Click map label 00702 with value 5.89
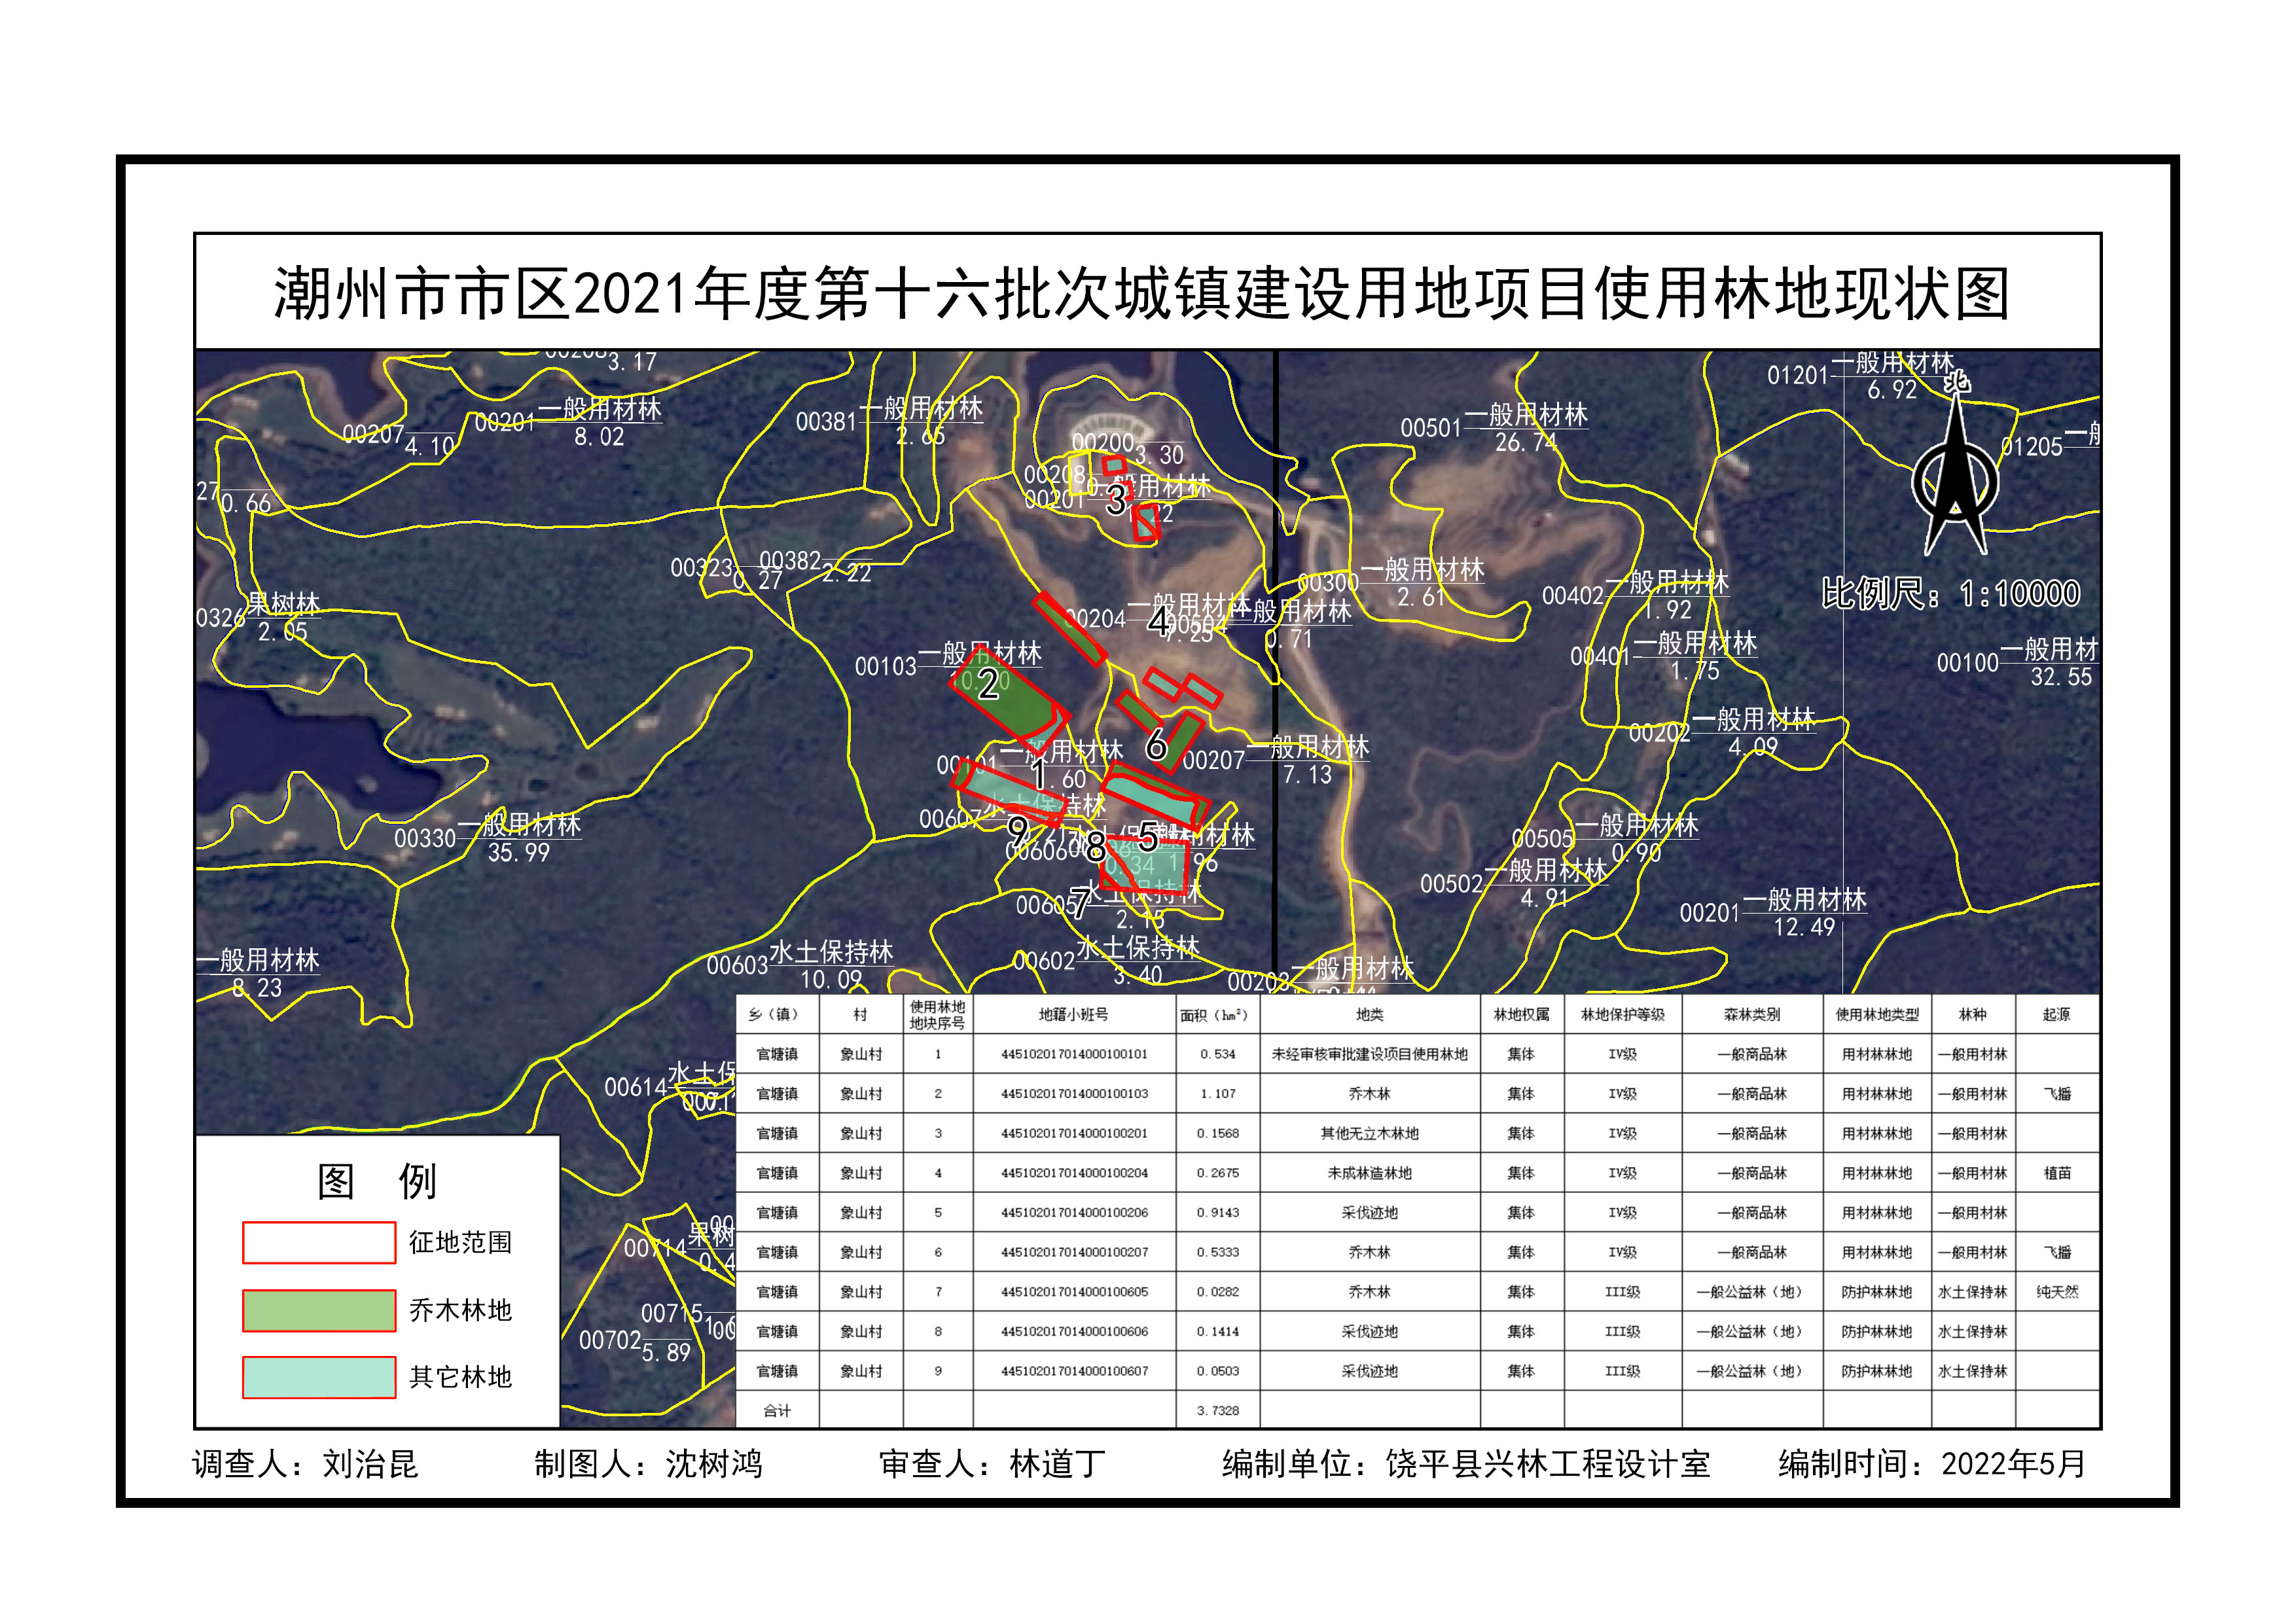 (635, 1346)
